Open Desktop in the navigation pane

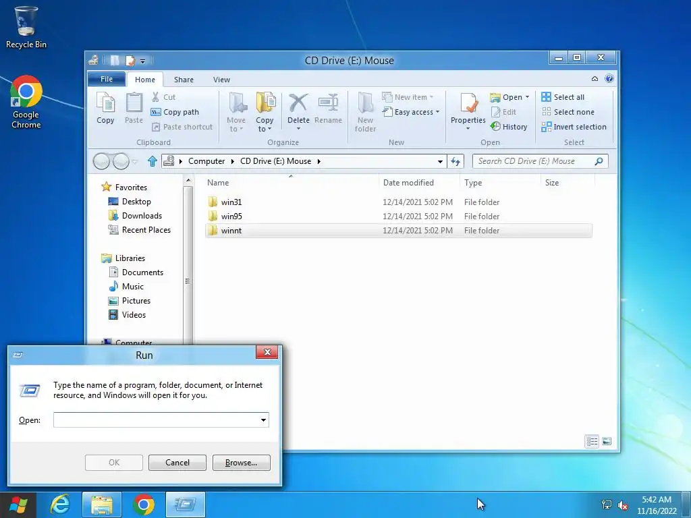point(130,201)
